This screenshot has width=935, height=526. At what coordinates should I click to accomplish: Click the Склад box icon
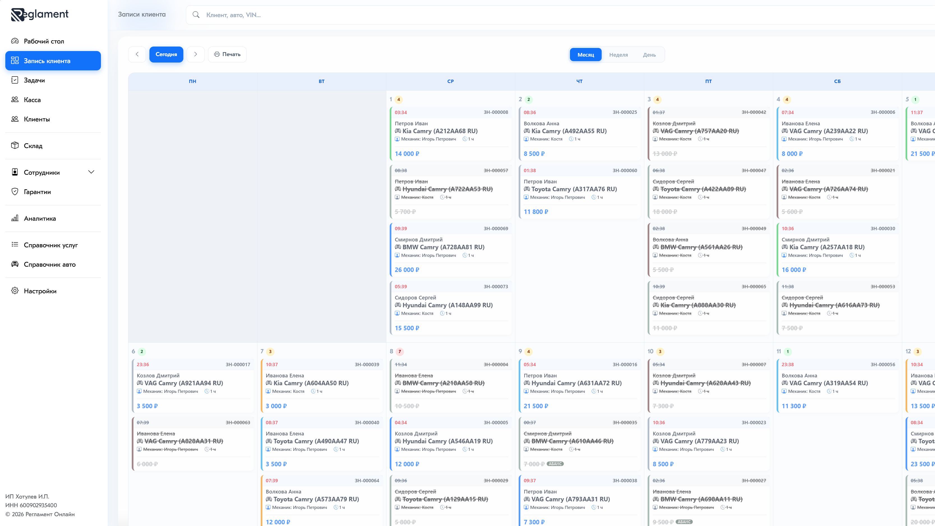(15, 146)
